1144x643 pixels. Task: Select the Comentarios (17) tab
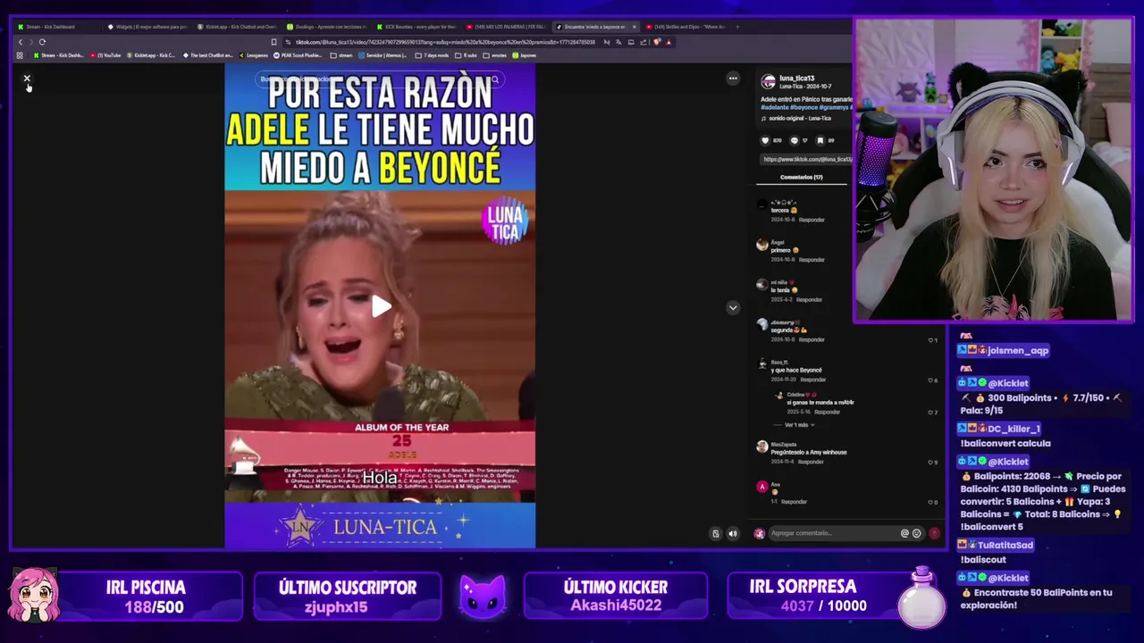[x=801, y=177]
